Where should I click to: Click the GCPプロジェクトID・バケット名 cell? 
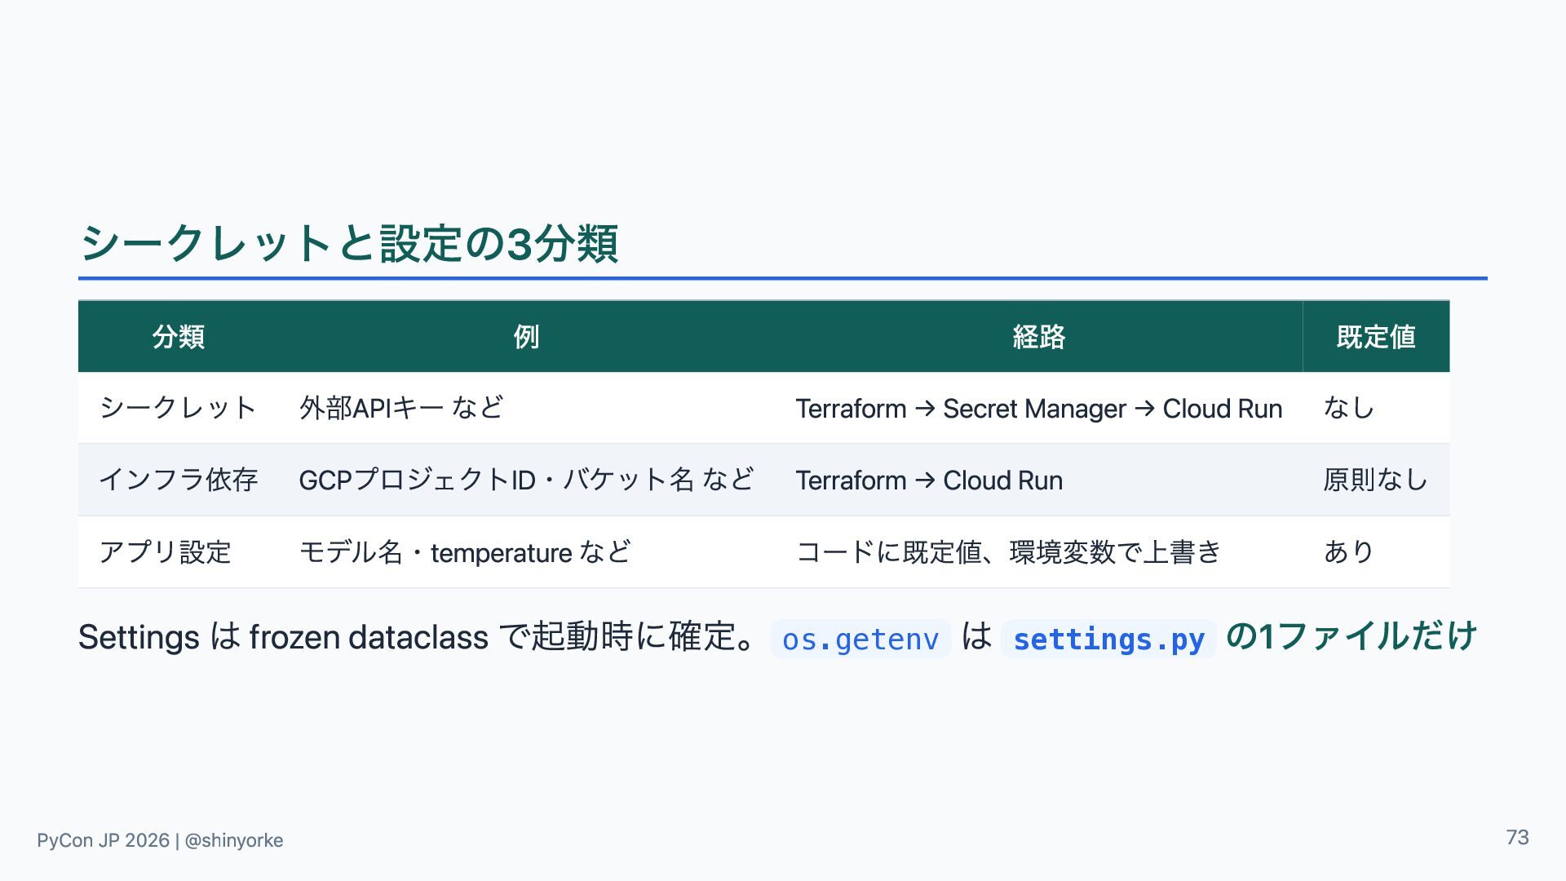point(527,480)
